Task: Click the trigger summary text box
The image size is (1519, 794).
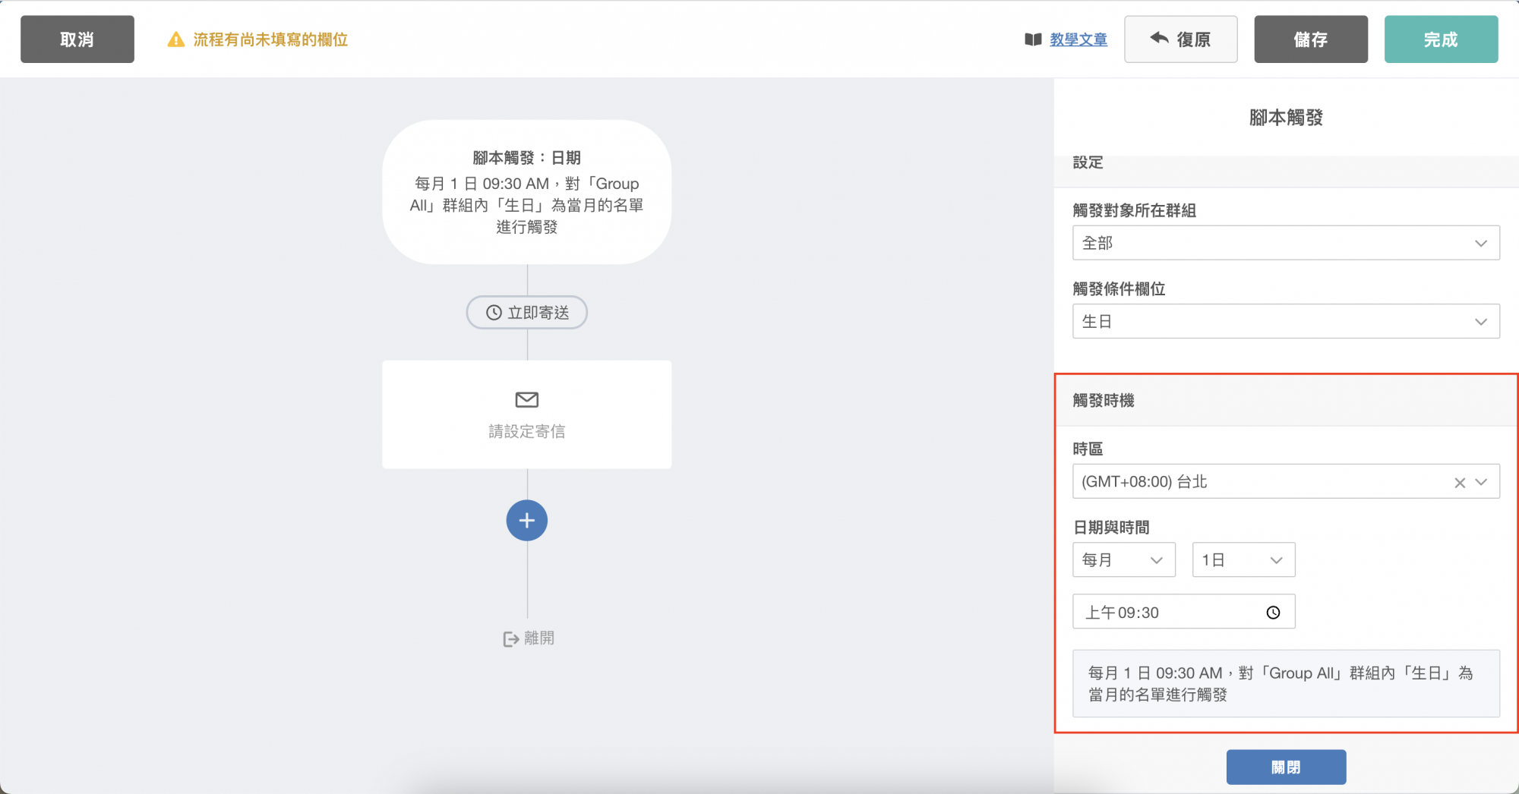Action: coord(1286,683)
